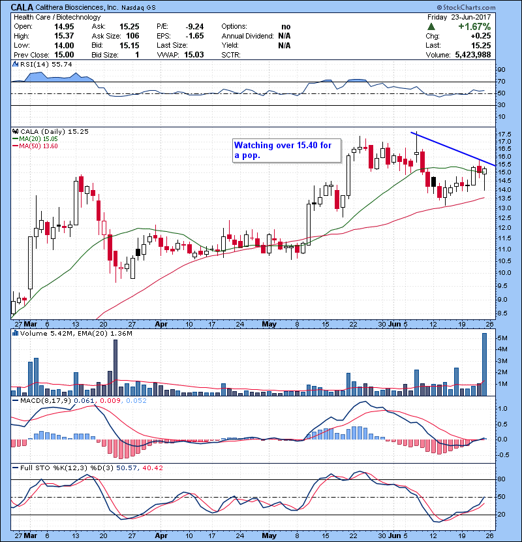Click the 'May' label on the price chart axis
The width and height of the screenshot is (522, 542).
269,325
